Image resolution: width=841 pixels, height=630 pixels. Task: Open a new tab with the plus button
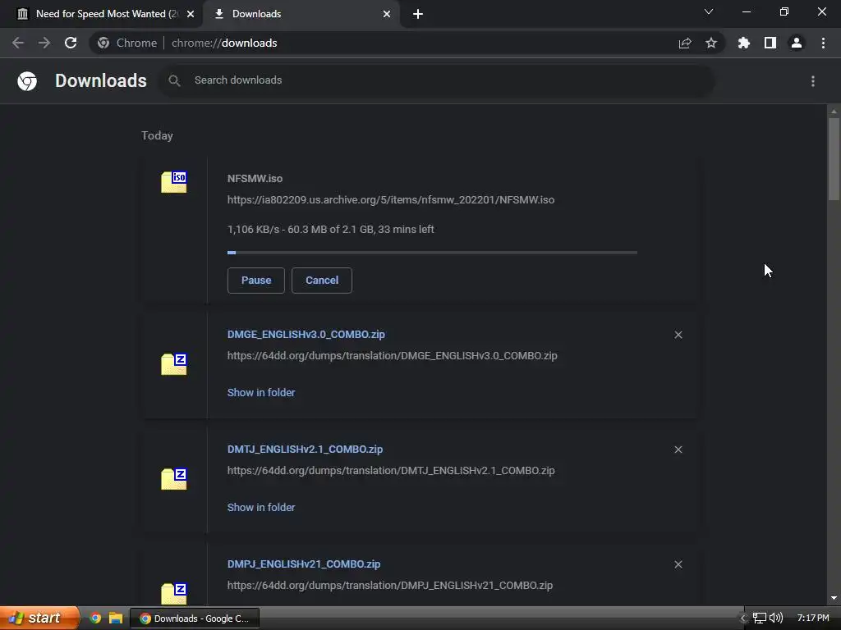coord(418,14)
